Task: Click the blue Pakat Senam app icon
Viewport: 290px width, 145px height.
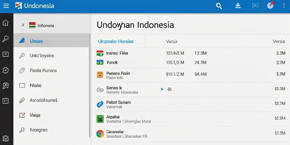Action: [100, 105]
